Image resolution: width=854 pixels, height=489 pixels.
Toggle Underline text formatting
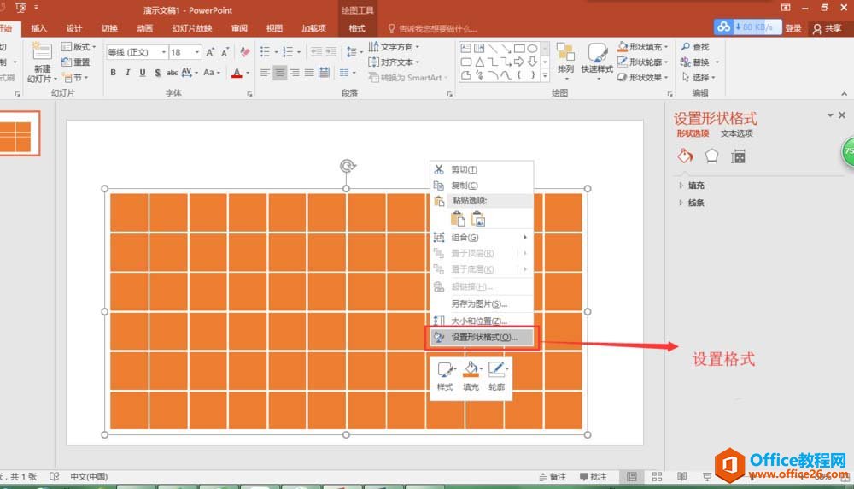(x=142, y=74)
